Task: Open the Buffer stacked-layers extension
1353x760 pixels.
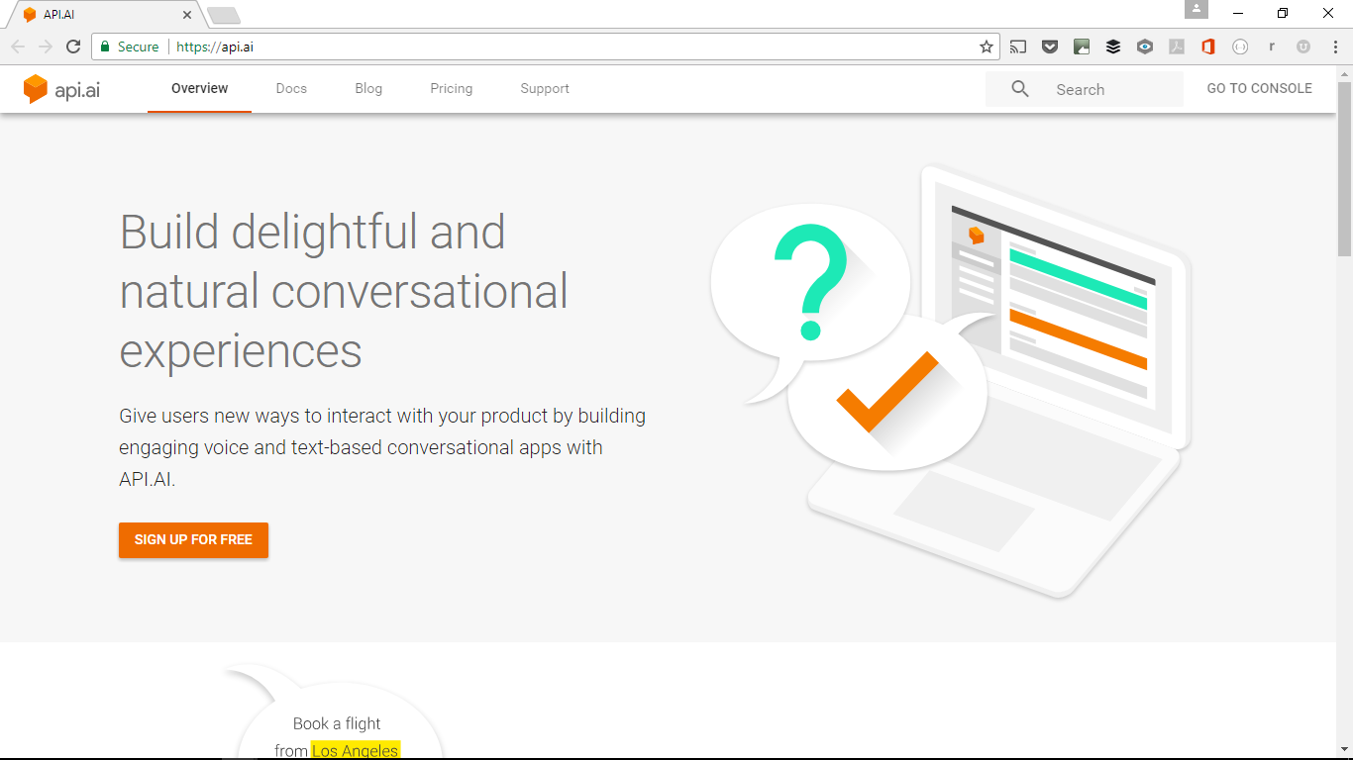Action: point(1113,47)
